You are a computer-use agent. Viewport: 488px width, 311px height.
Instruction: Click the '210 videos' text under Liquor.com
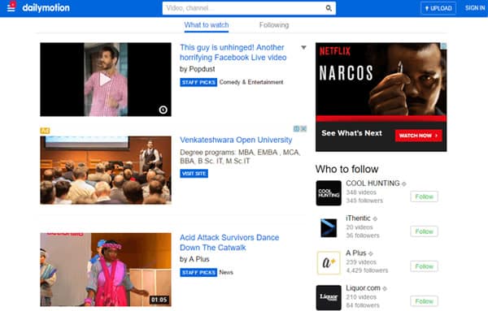coord(361,297)
